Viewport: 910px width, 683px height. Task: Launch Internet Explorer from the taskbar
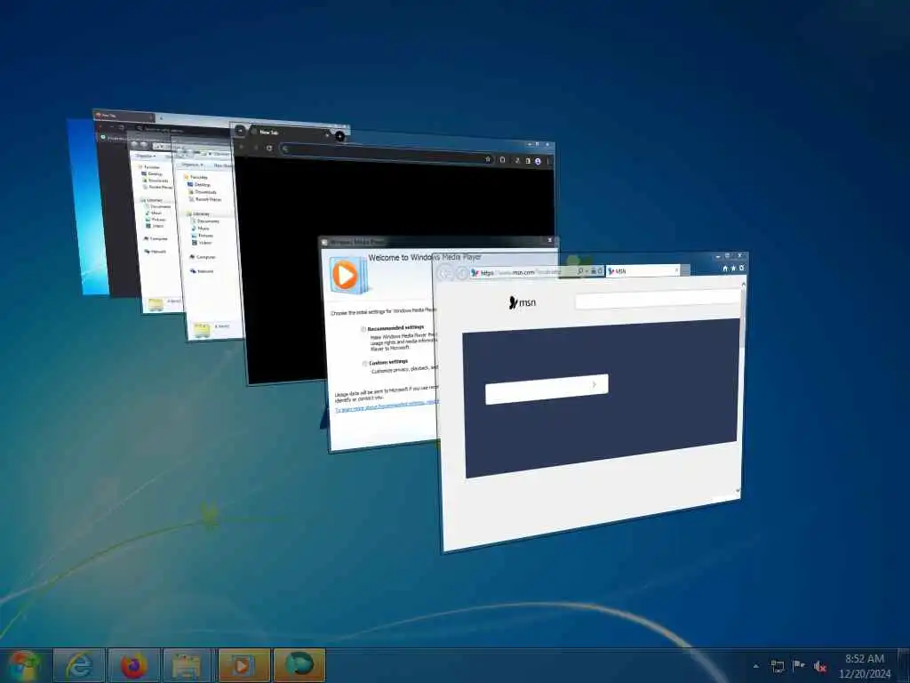(x=79, y=666)
